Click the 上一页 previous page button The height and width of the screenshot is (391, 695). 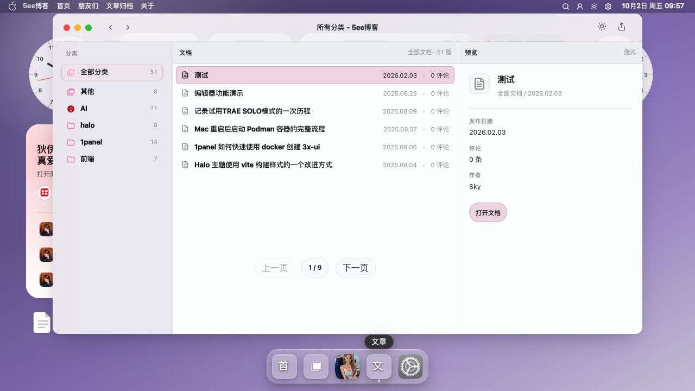275,268
